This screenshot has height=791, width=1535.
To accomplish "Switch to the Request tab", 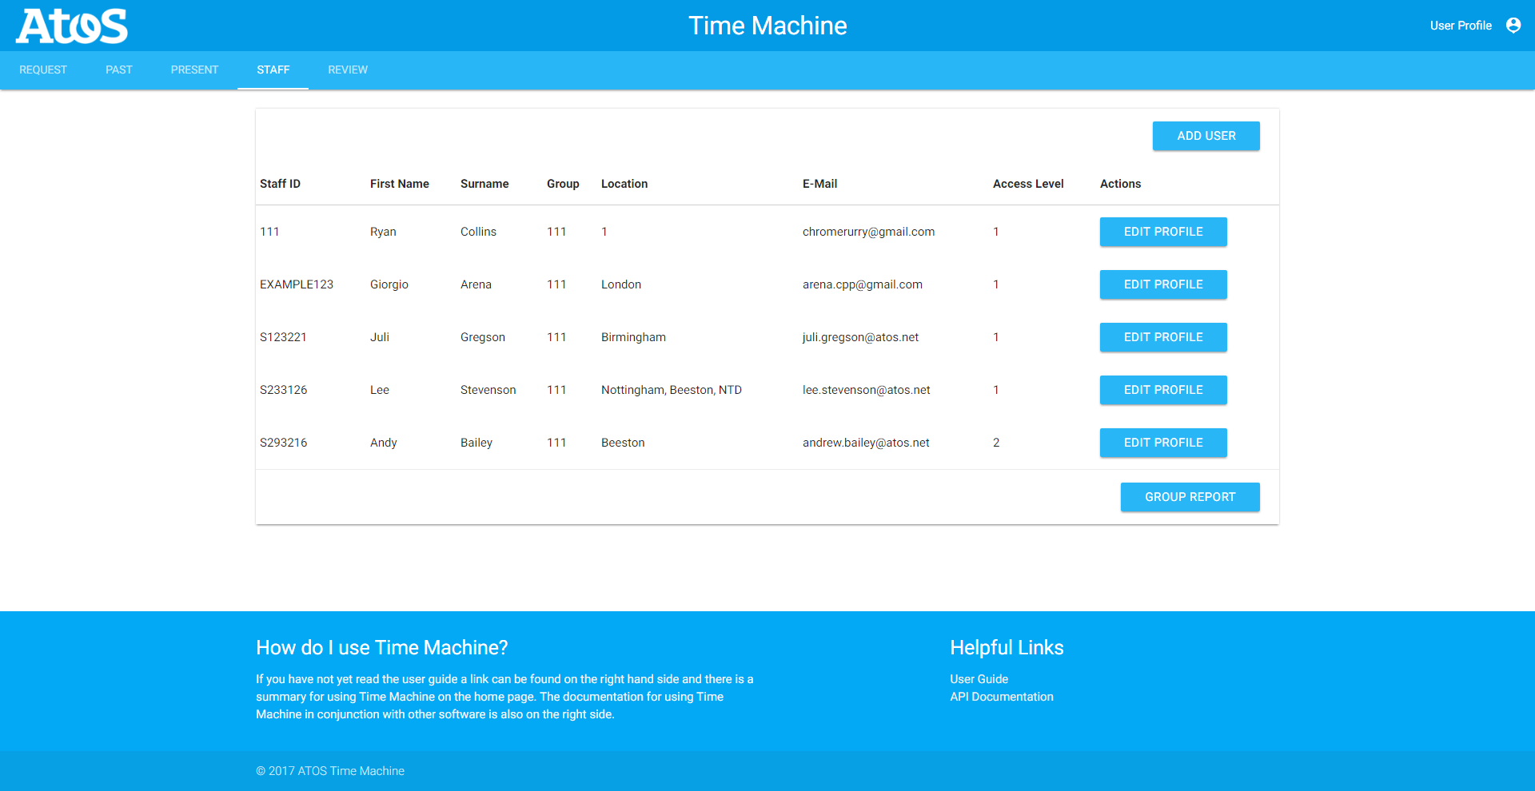I will (x=43, y=70).
